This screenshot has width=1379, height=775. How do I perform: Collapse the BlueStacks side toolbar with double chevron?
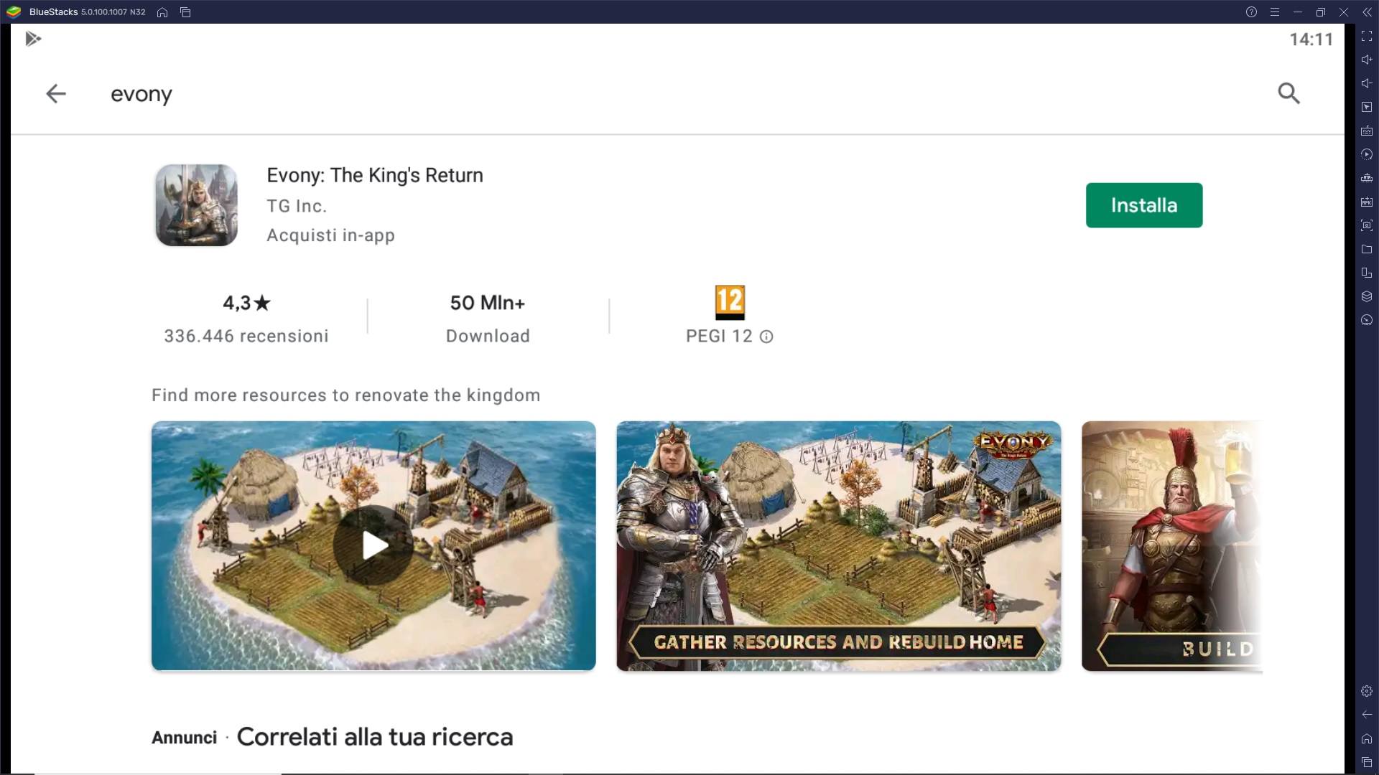pos(1367,12)
